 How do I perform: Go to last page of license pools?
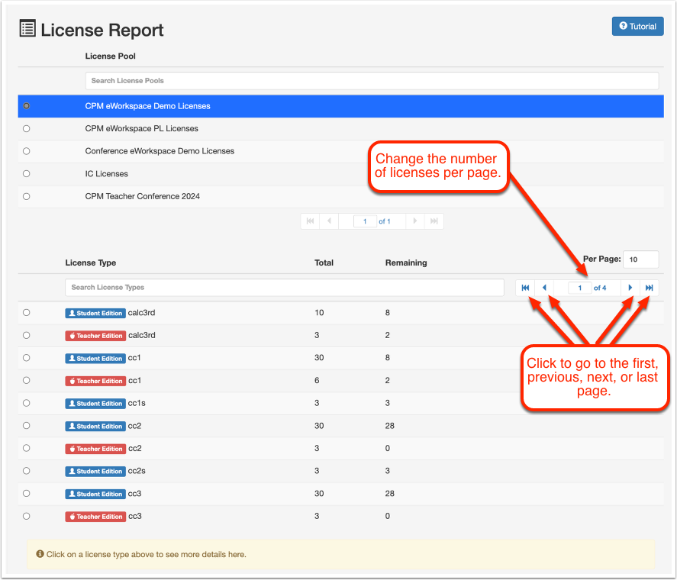[434, 221]
